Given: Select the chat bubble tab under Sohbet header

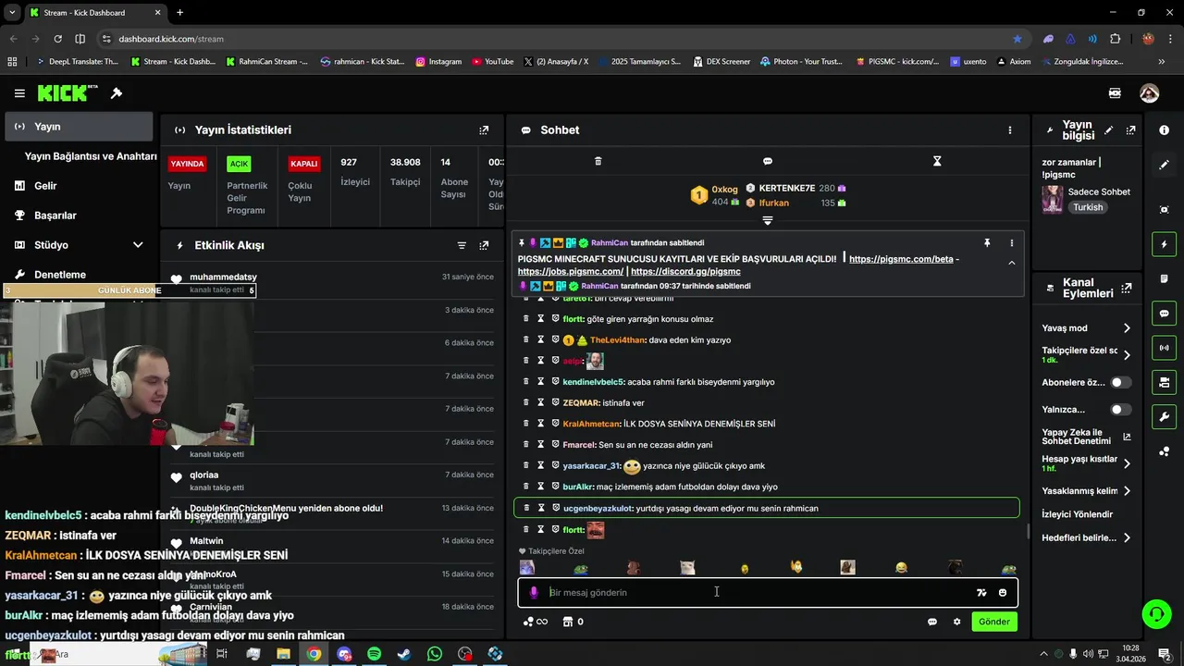Looking at the screenshot, I should pyautogui.click(x=768, y=161).
